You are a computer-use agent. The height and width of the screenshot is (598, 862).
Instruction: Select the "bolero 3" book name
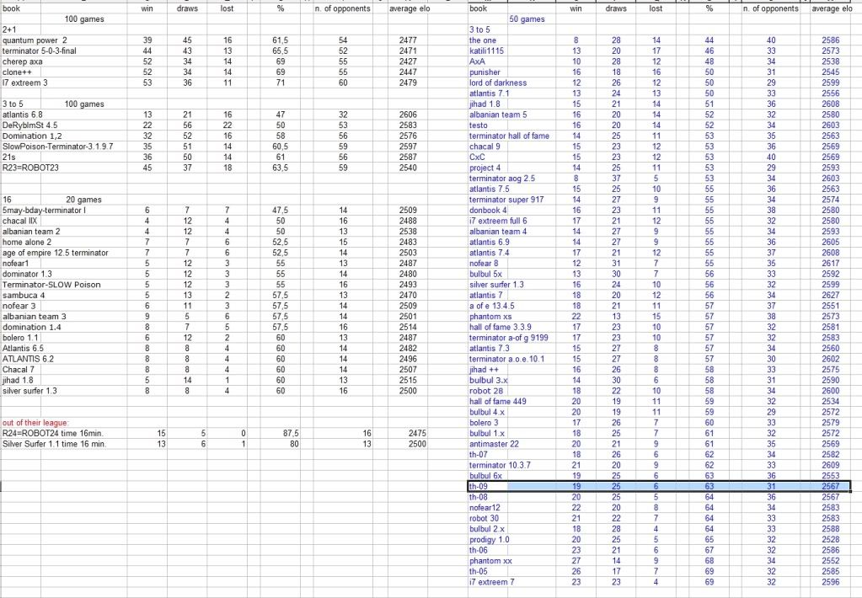484,423
